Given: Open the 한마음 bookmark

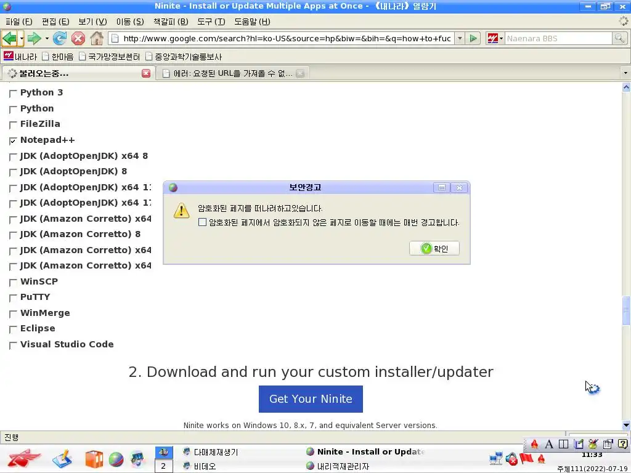Looking at the screenshot, I should (x=58, y=56).
